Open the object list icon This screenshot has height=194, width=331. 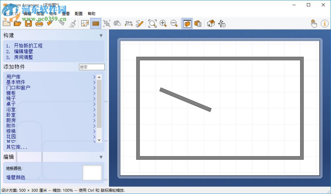pos(198,23)
